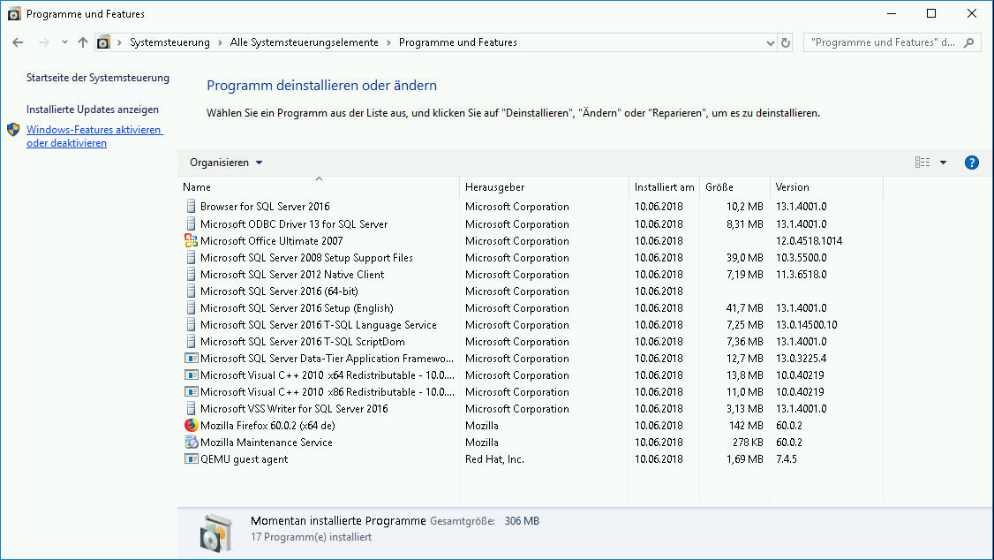Open the help question mark icon

[x=972, y=163]
